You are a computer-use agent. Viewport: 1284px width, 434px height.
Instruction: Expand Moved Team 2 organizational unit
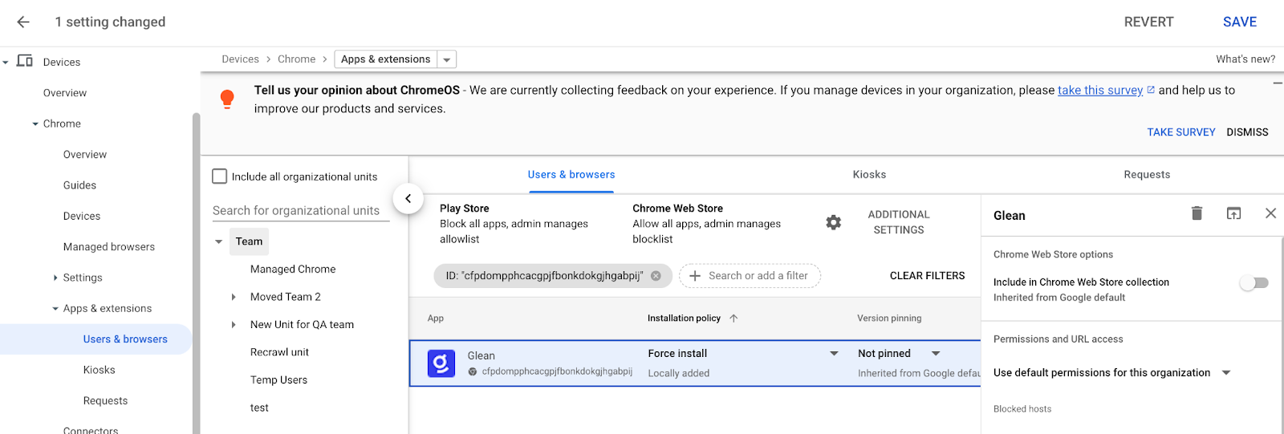234,297
